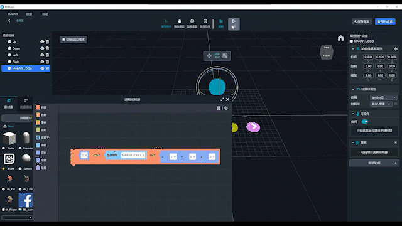Collapse the 3D object basic properties section
Viewport: 402px width, 226px height.
(353, 49)
